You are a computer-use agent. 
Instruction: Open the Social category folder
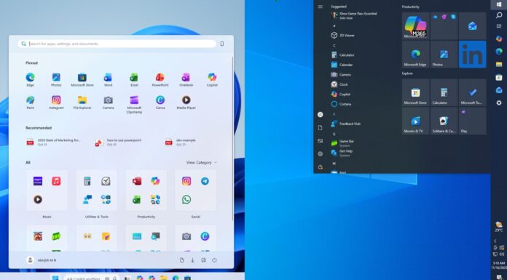pyautogui.click(x=195, y=191)
